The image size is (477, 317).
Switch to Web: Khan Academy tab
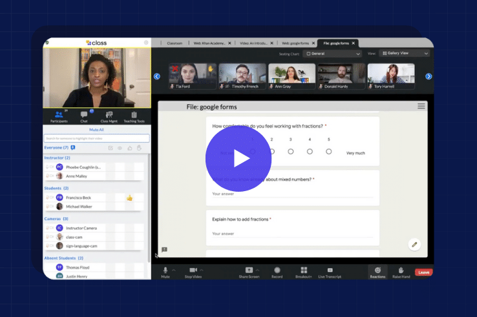(209, 43)
